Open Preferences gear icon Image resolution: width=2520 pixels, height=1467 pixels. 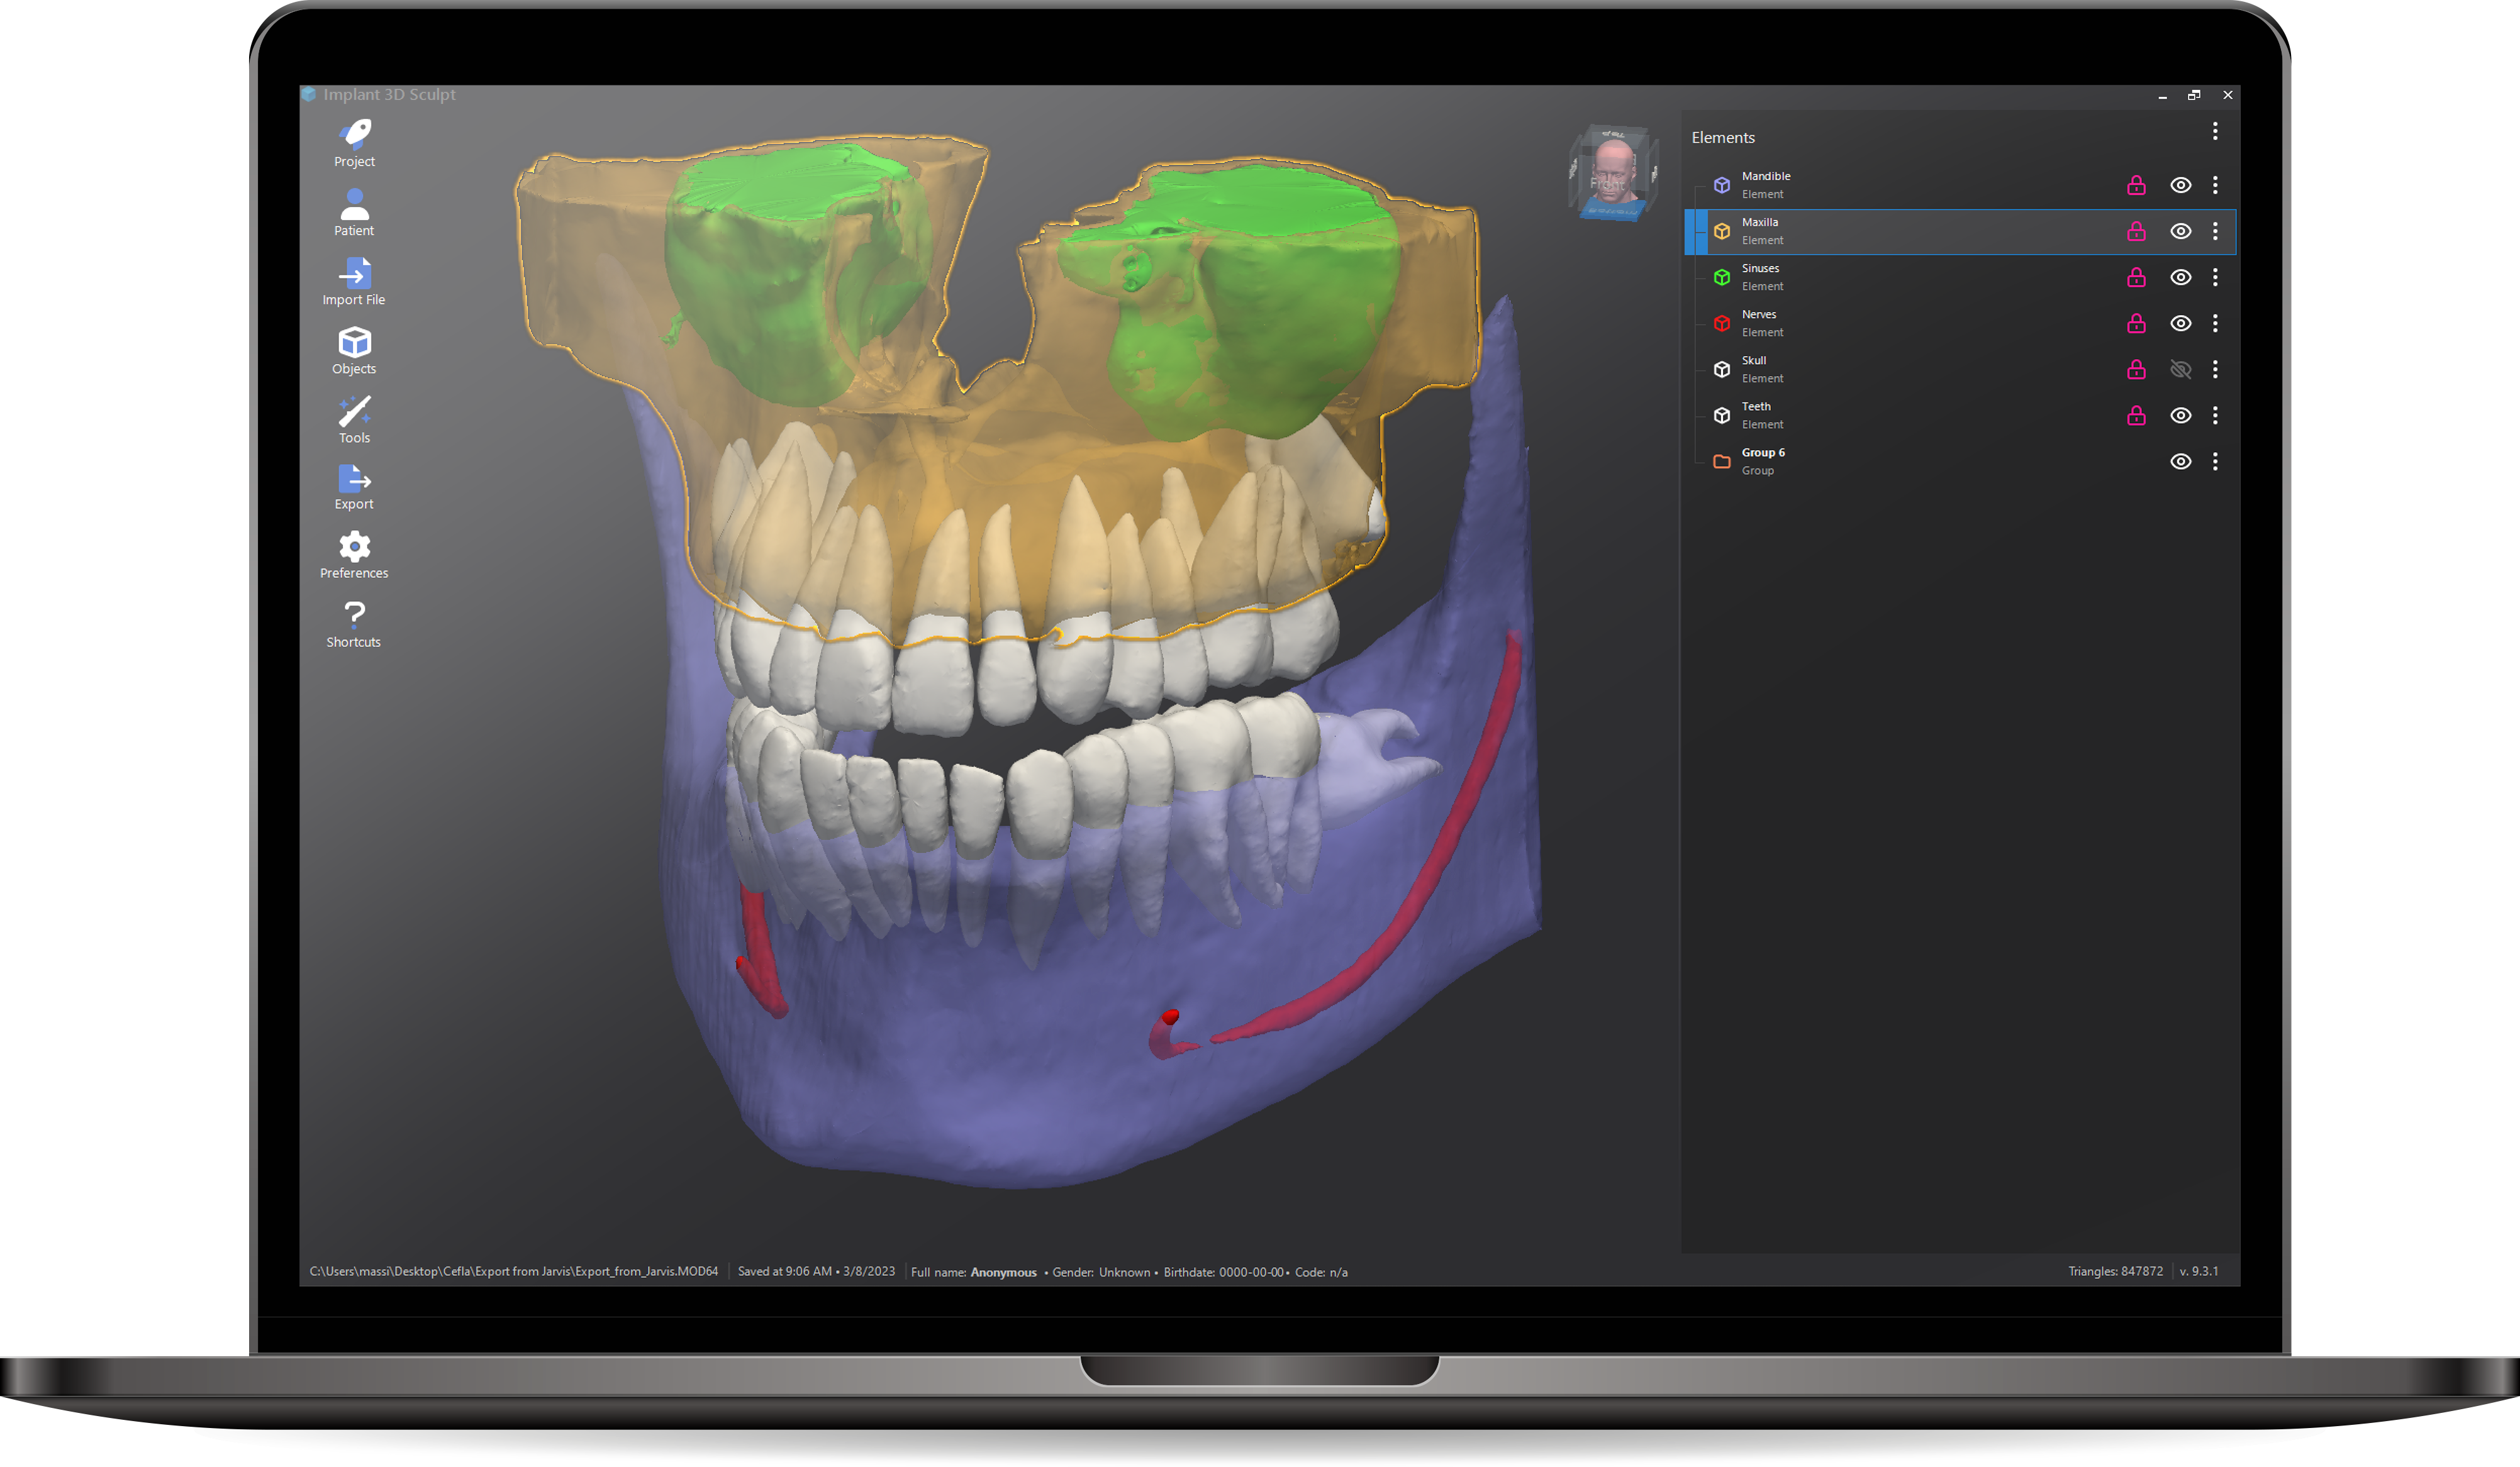click(354, 546)
